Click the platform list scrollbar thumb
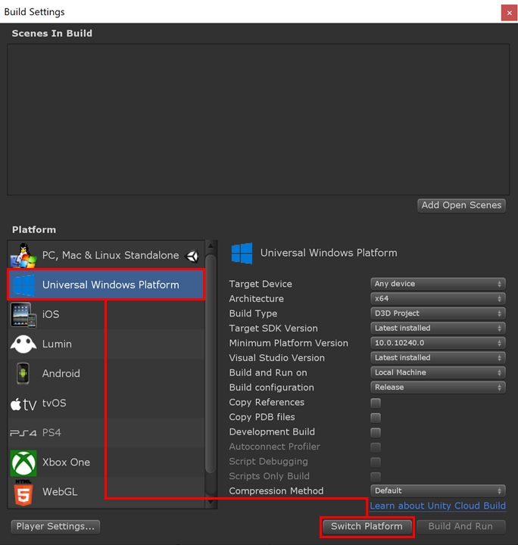The image size is (518, 545). pos(211,363)
